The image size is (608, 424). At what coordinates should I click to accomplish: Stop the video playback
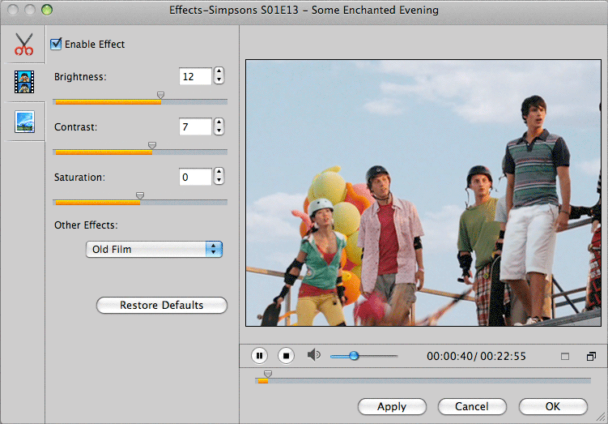[x=286, y=355]
